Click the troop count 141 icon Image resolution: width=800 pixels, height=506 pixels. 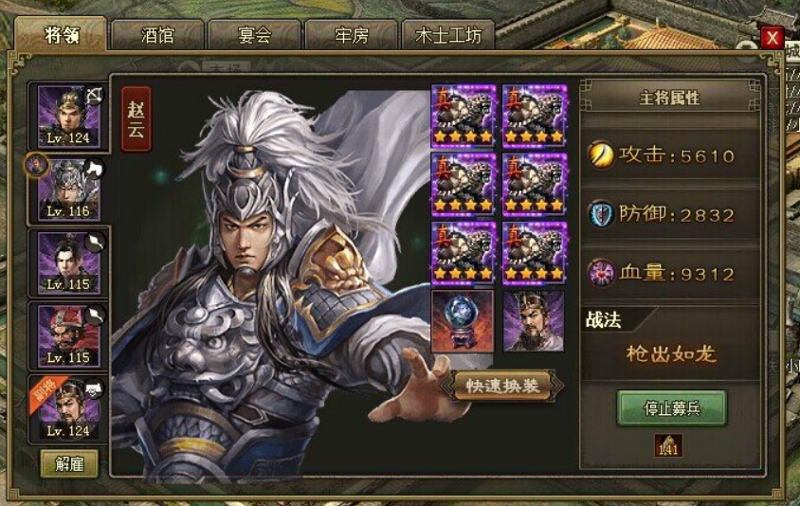pyautogui.click(x=668, y=444)
